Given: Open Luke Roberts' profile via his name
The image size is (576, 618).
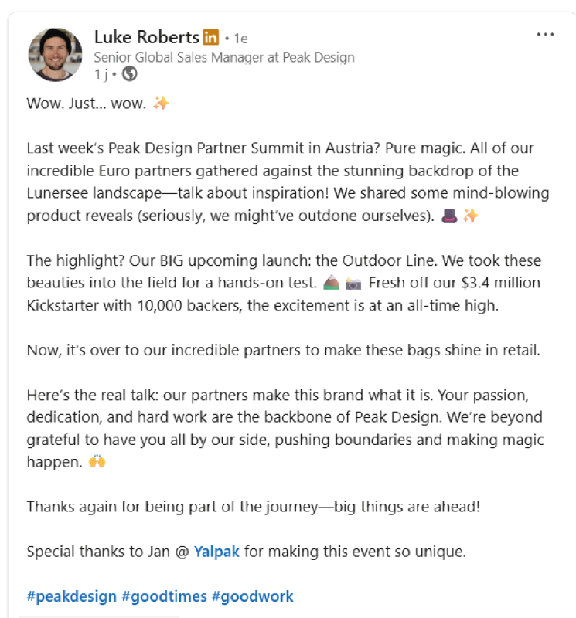Looking at the screenshot, I should (146, 37).
